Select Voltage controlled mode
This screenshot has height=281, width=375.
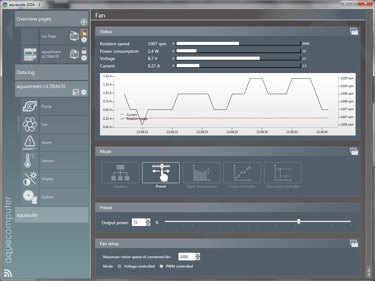pos(120,266)
